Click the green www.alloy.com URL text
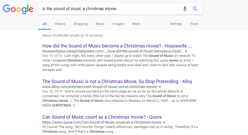Screen dimensions: 248x135 (x=100, y=87)
